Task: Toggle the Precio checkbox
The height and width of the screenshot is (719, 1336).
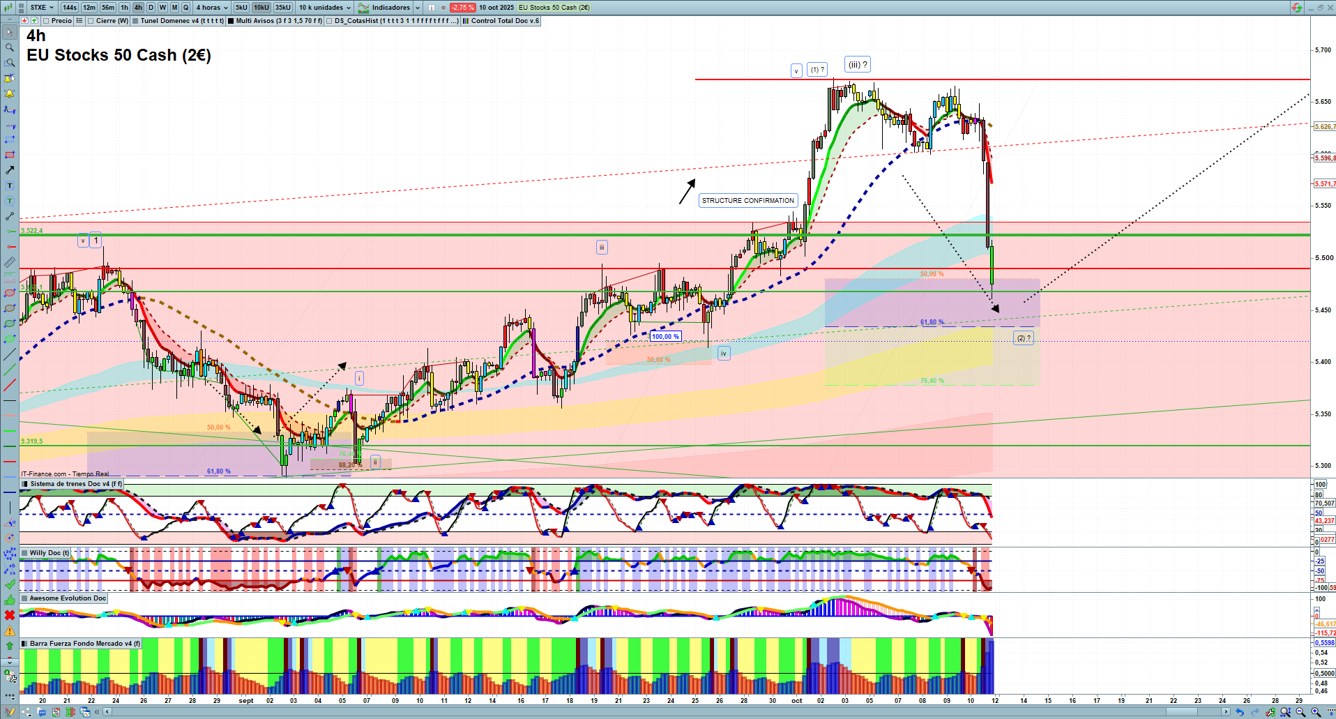Action: click(x=46, y=21)
